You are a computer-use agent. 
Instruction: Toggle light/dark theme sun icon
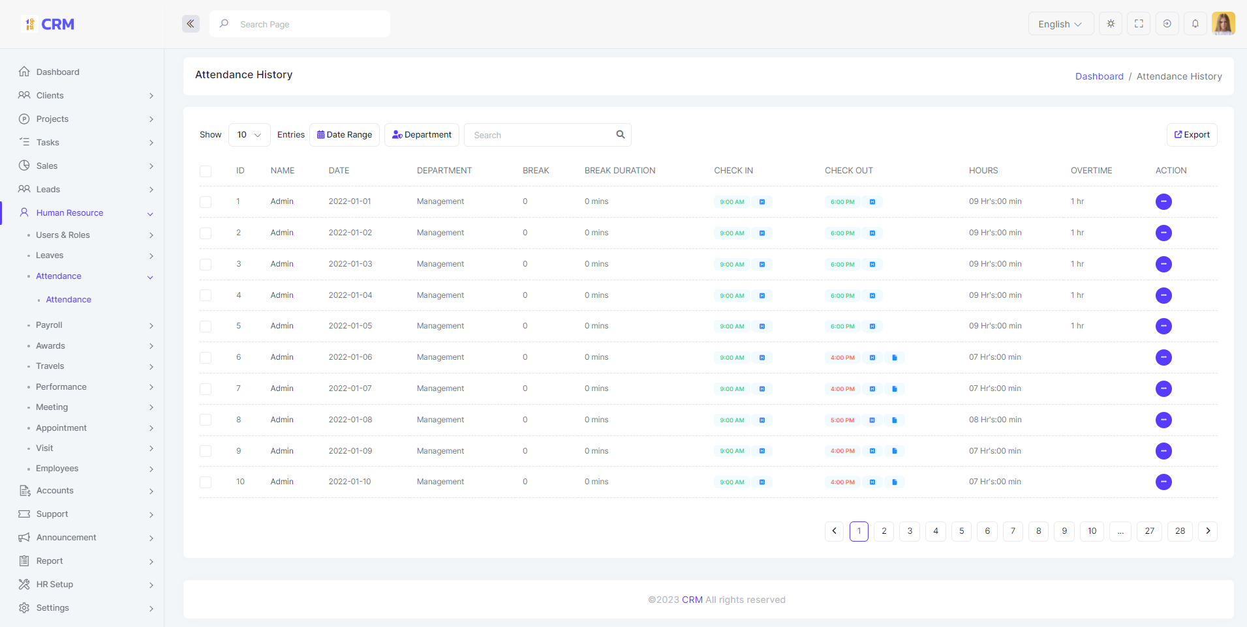1111,24
